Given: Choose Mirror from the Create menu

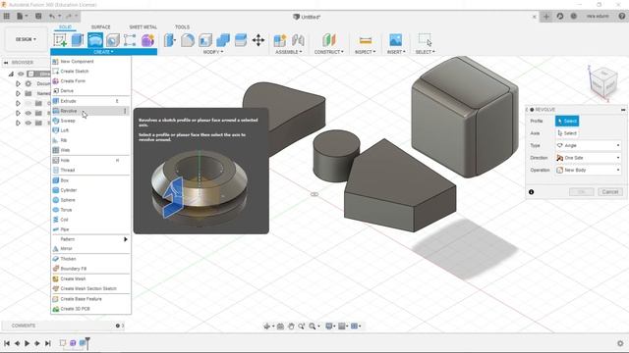Looking at the screenshot, I should (x=90, y=248).
